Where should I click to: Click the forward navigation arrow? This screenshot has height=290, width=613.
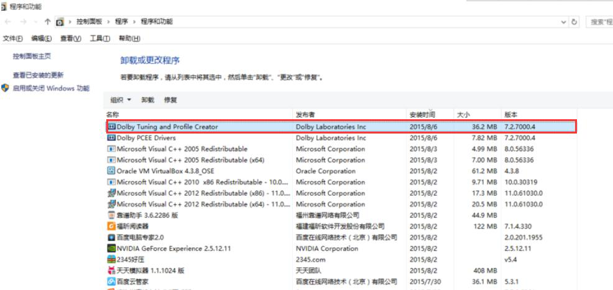[x=23, y=22]
